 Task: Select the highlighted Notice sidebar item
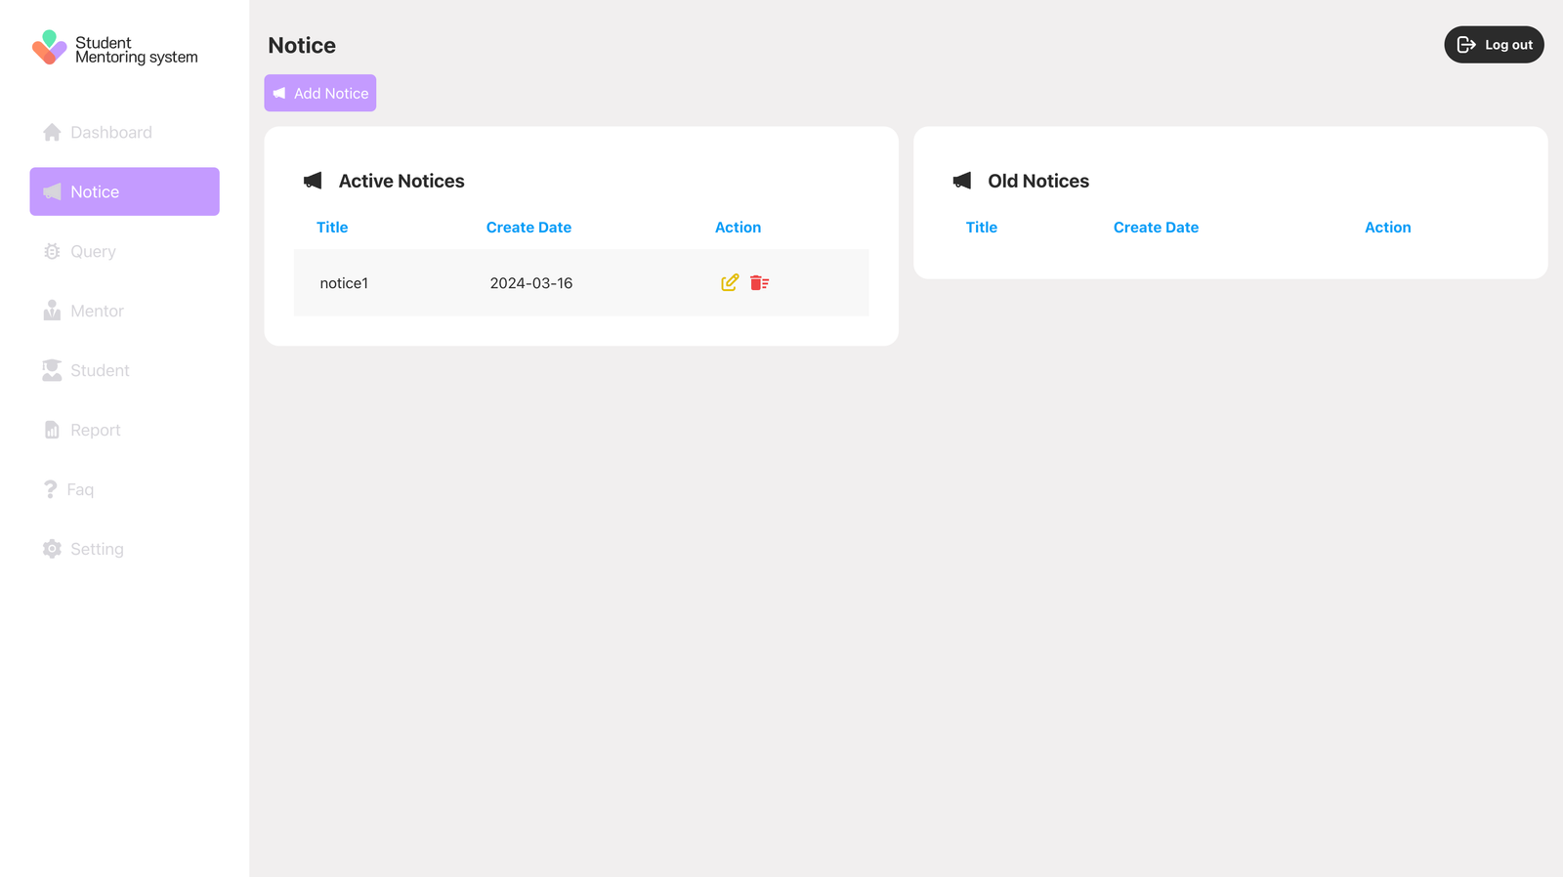coord(124,191)
